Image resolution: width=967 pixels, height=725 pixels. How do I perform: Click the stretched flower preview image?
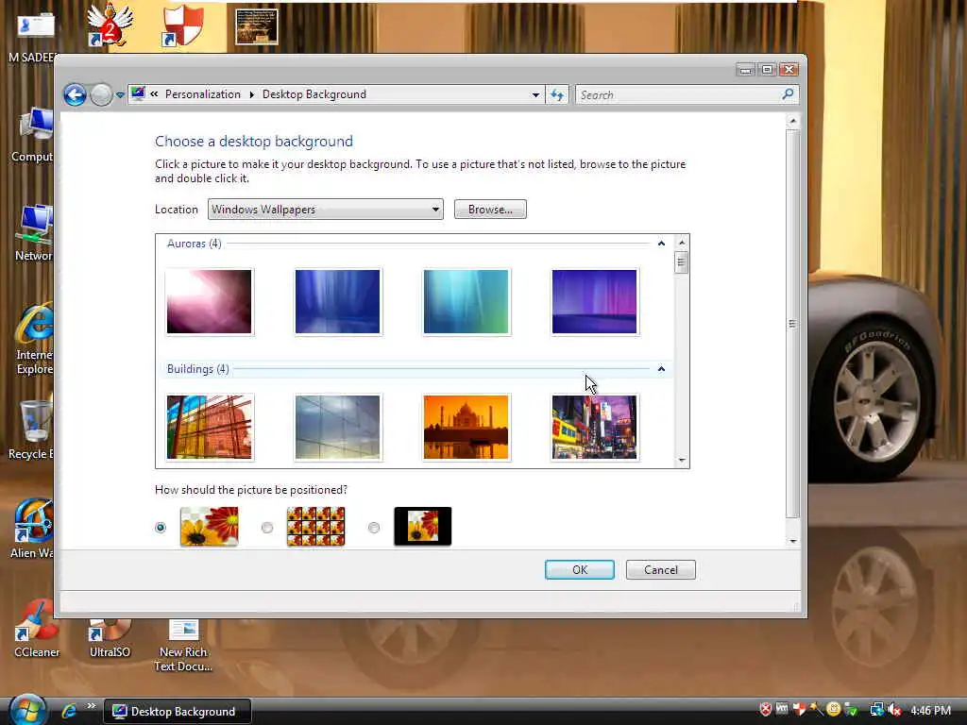(209, 527)
